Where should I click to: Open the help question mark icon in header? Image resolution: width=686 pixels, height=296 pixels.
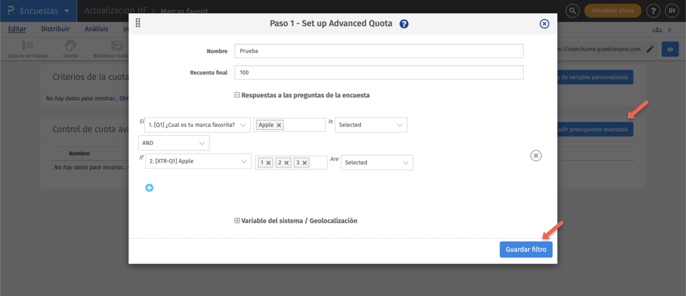pos(653,11)
